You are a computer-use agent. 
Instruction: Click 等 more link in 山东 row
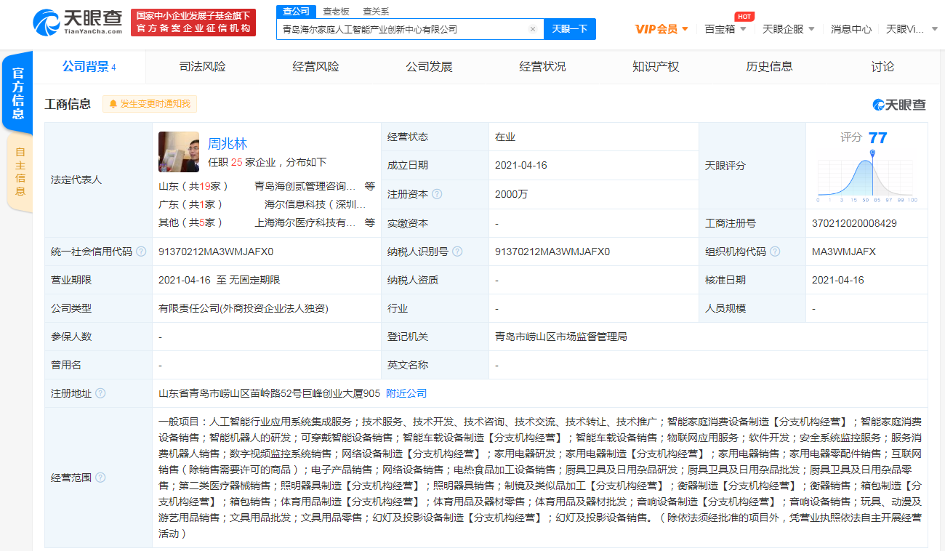point(370,186)
